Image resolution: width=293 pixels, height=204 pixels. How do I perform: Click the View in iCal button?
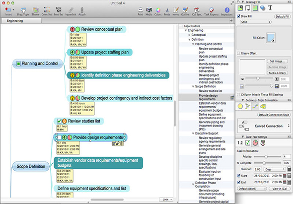[x=280, y=189]
